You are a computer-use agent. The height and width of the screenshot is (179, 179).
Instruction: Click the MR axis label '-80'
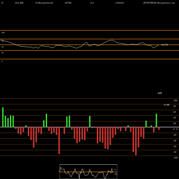(175, 152)
